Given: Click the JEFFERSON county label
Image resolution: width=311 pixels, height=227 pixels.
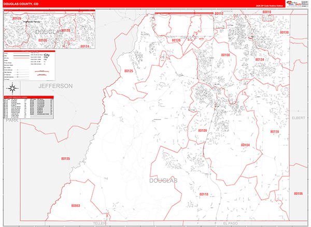Looking at the screenshot, I should pyautogui.click(x=55, y=86).
